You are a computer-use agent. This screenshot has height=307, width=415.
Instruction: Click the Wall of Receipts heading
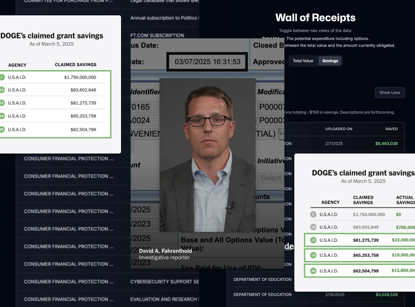[315, 18]
